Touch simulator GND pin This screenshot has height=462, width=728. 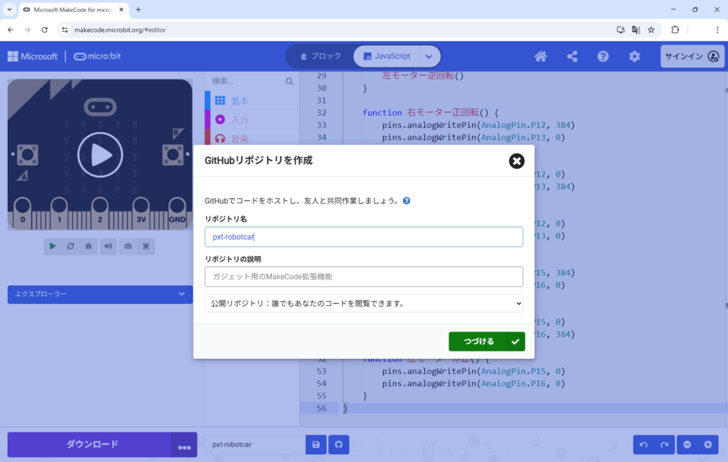[x=177, y=211]
